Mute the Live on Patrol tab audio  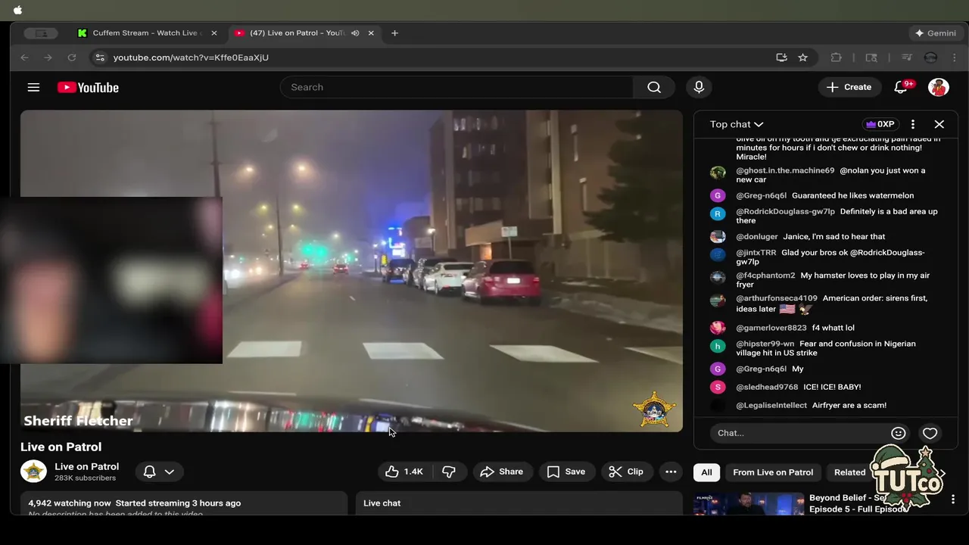coord(355,33)
